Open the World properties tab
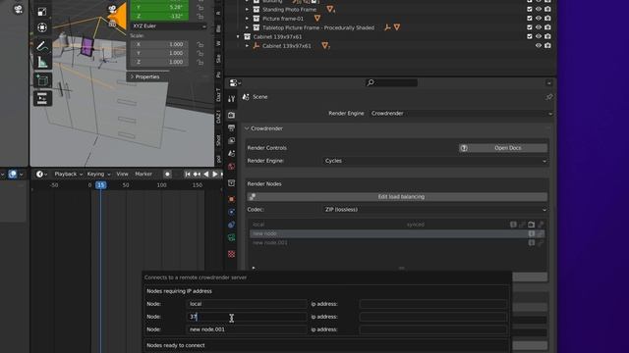This screenshot has width=629, height=353. point(232,166)
